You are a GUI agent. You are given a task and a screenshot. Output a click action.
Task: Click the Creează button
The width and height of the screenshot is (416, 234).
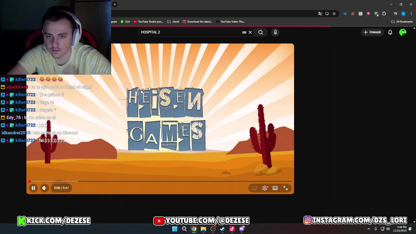[x=372, y=32]
